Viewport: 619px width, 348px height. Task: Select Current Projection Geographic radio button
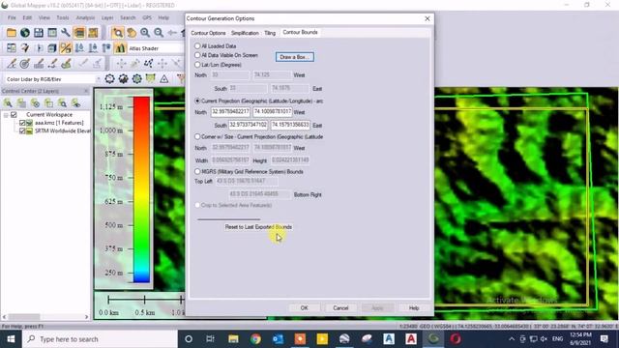click(x=197, y=101)
